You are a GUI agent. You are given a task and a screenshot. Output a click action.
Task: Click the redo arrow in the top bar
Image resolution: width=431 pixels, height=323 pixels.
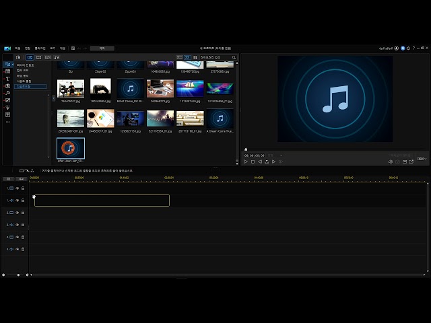(x=86, y=48)
